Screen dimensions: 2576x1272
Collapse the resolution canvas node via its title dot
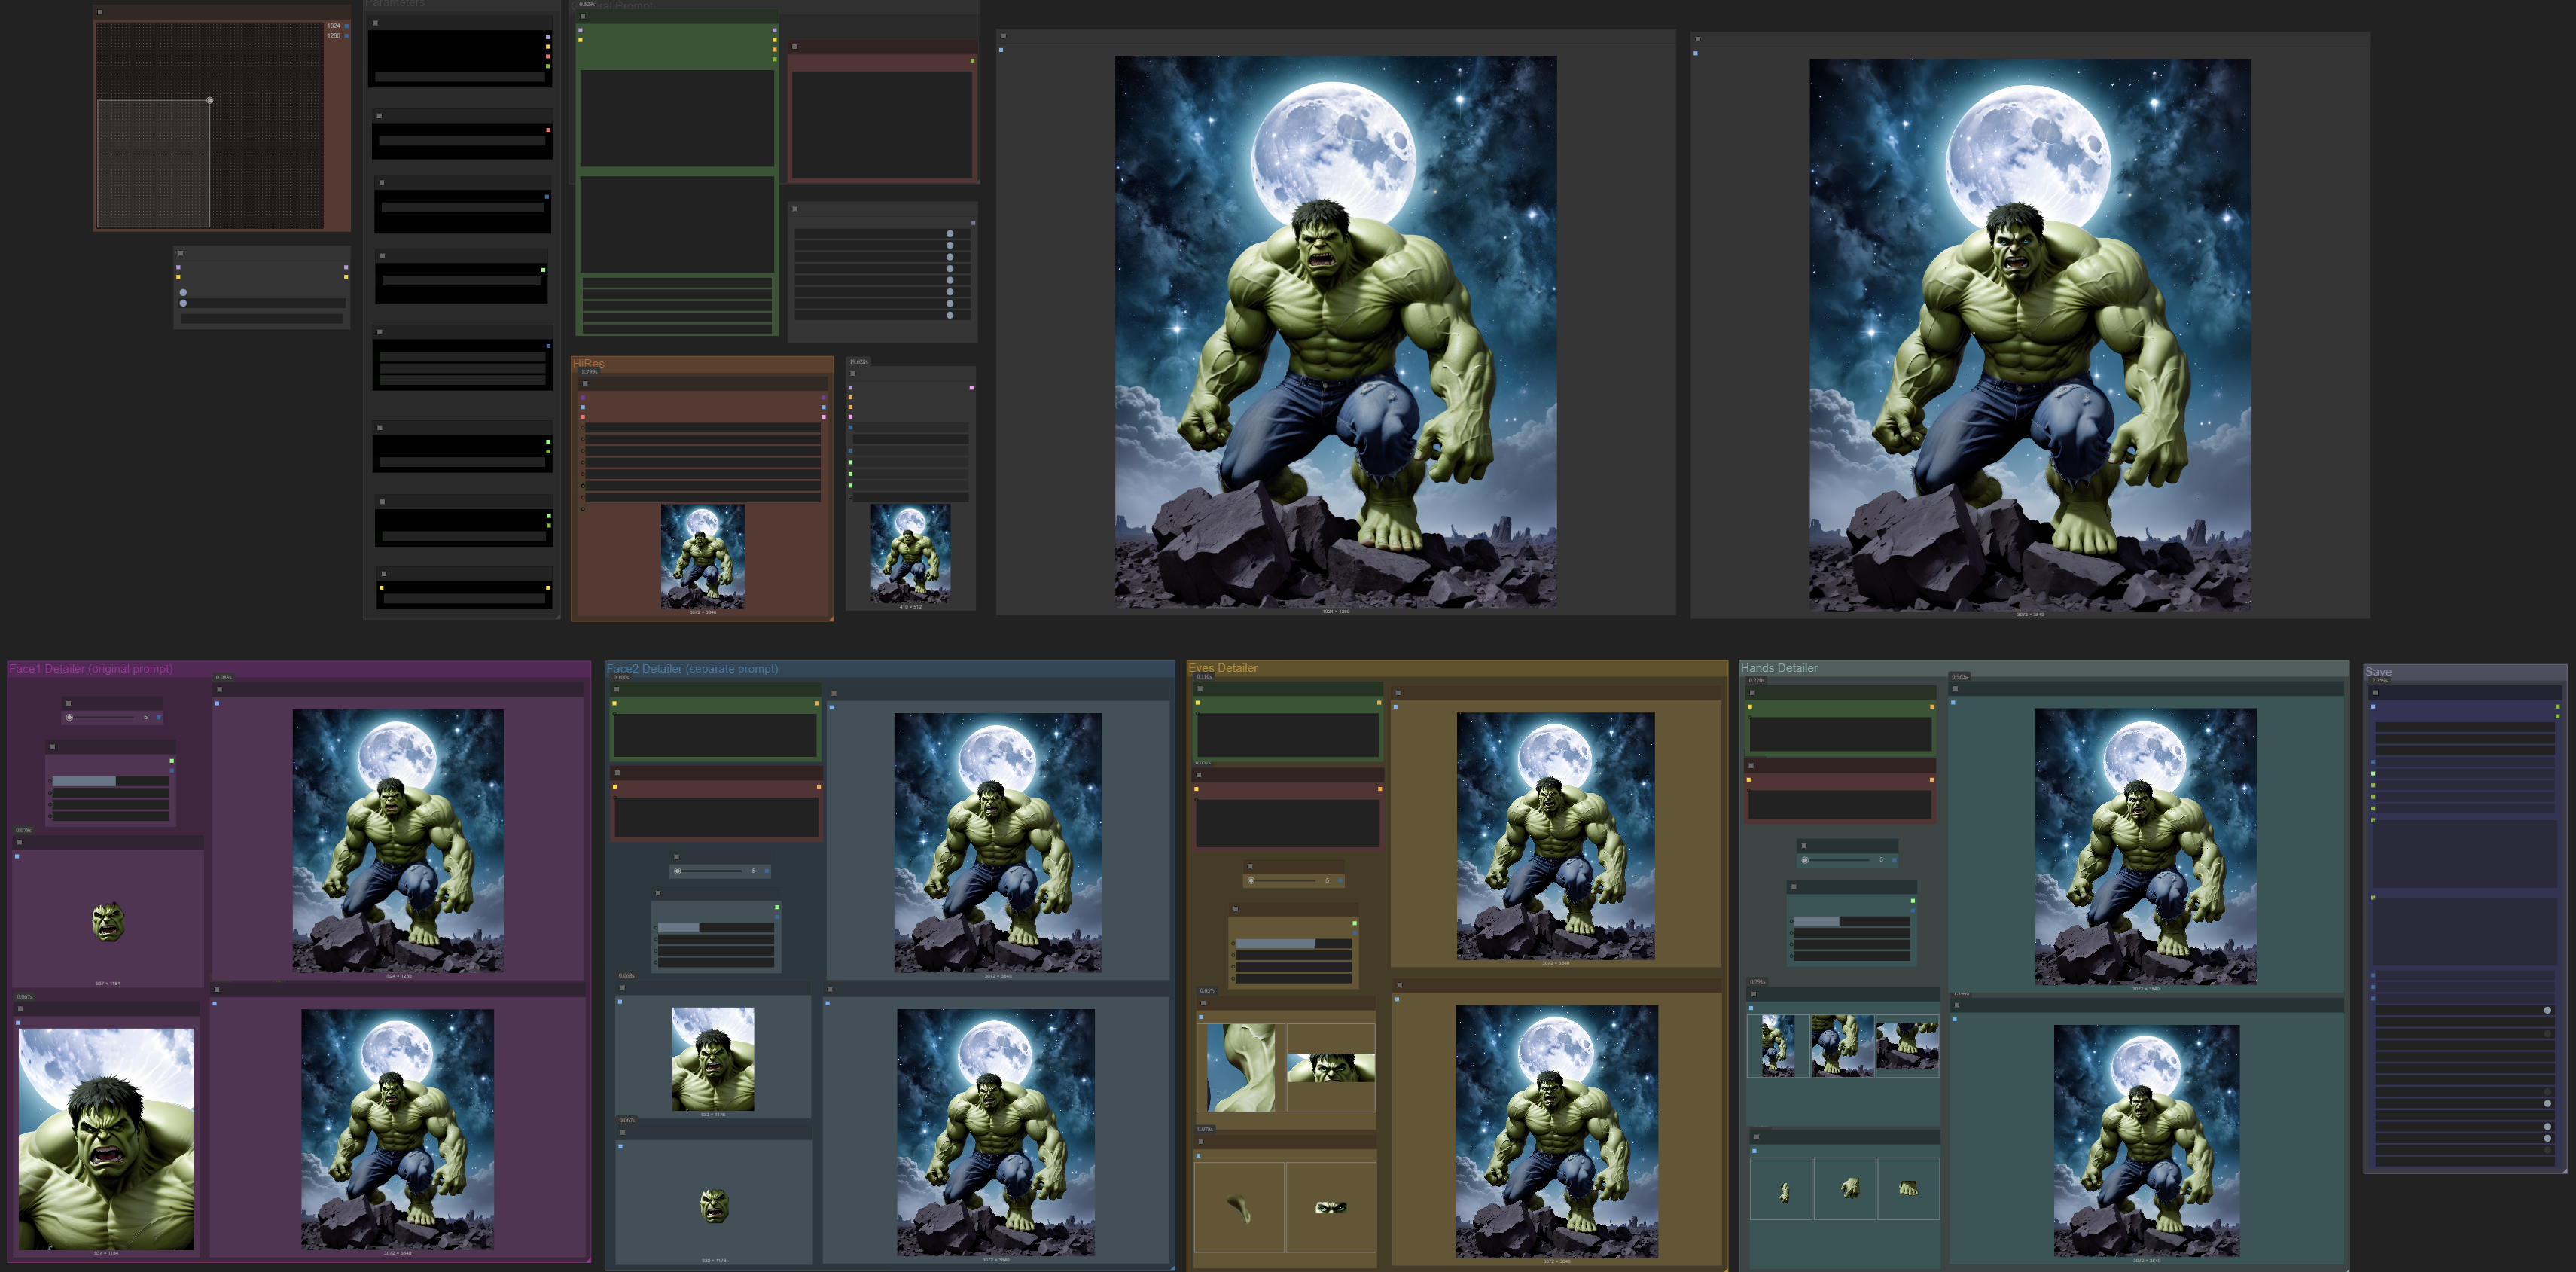click(100, 12)
